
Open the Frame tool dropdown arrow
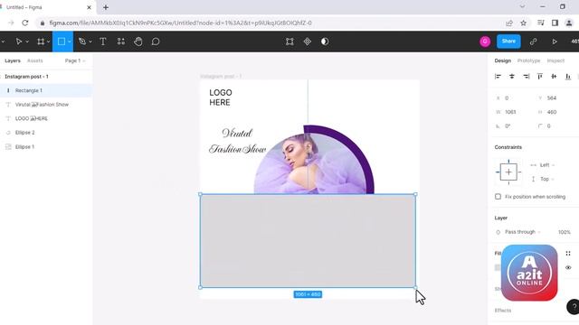[48, 42]
